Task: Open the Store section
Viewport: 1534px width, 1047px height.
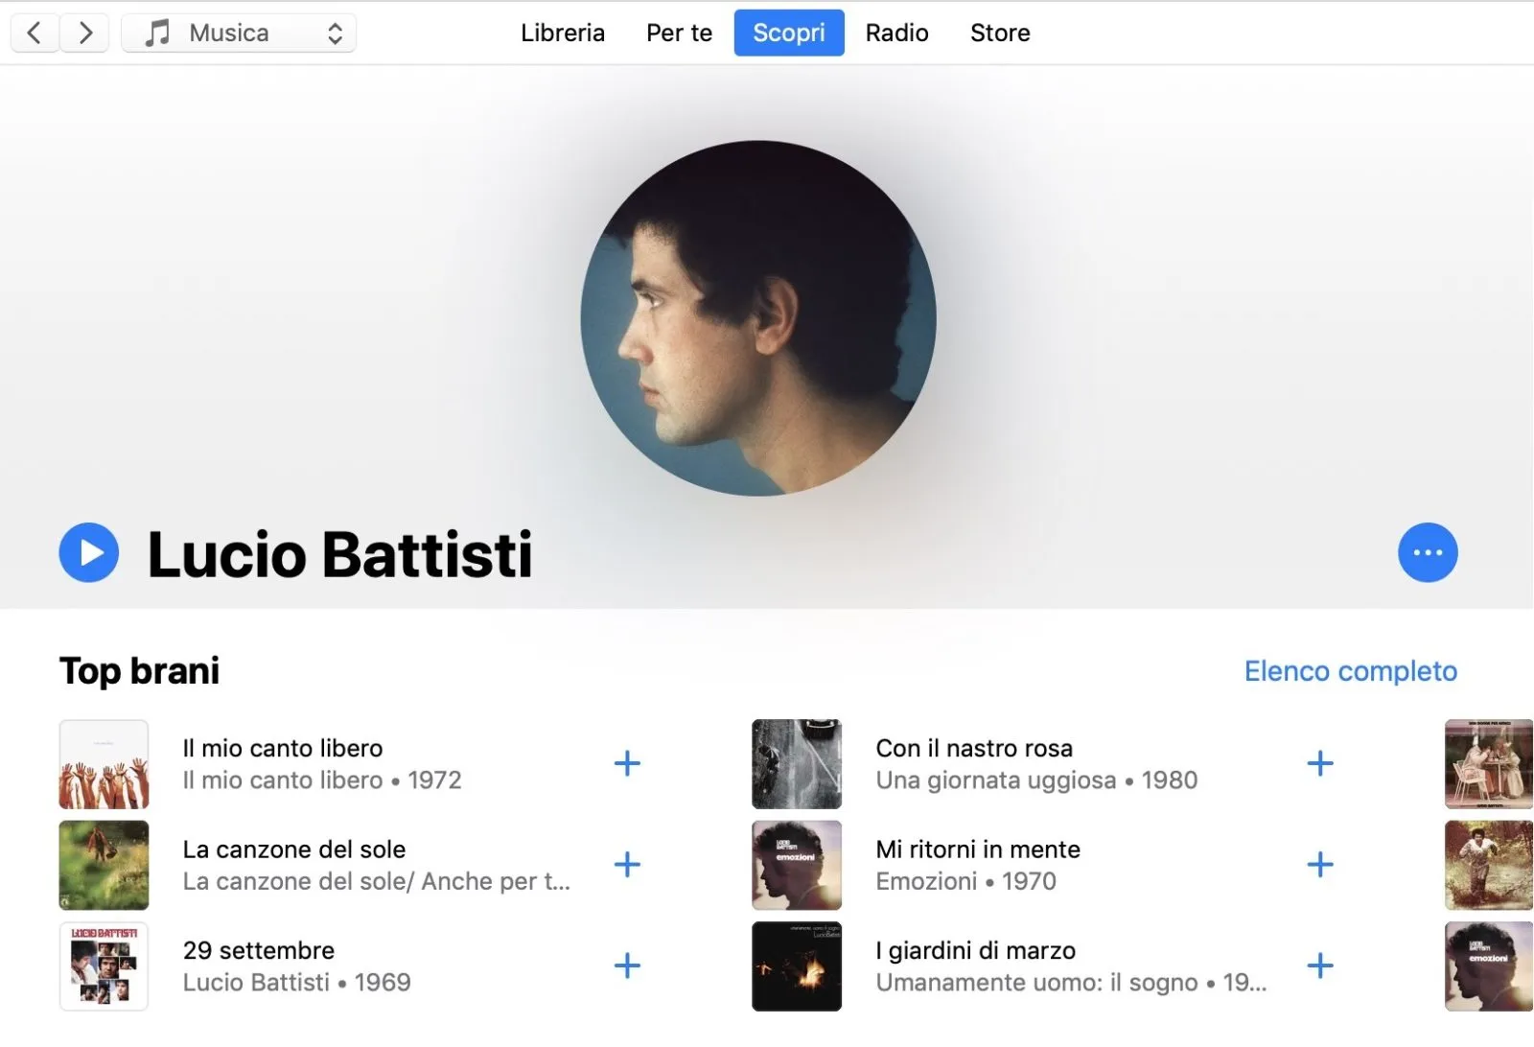Action: tap(999, 33)
